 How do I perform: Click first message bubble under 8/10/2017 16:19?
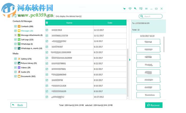pos(148,42)
